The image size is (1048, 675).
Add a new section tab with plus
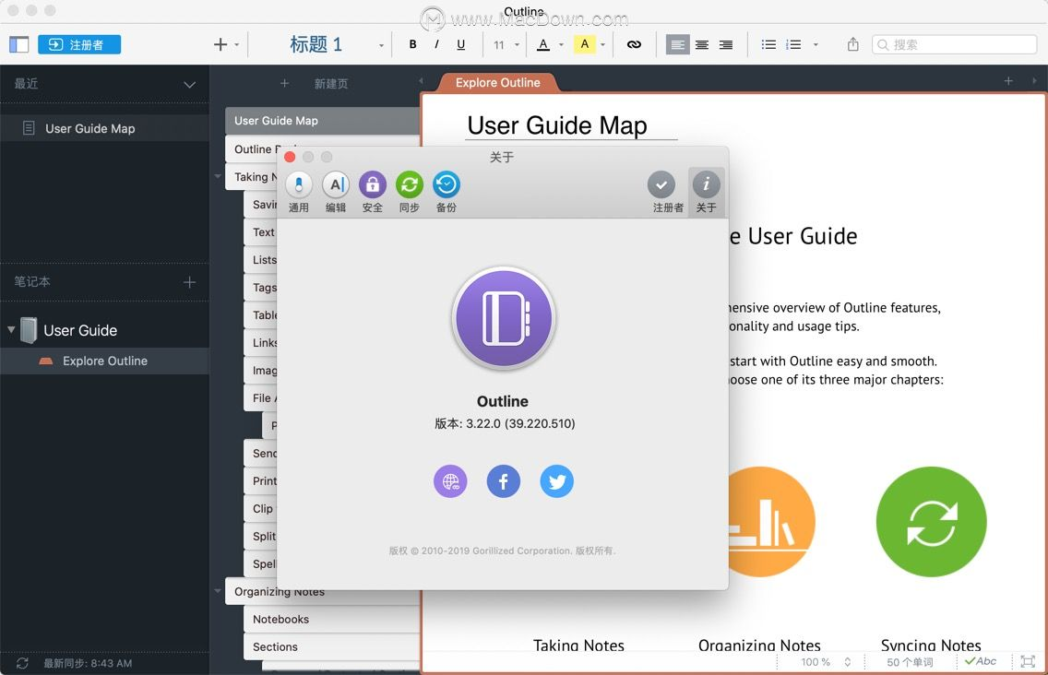(1008, 81)
